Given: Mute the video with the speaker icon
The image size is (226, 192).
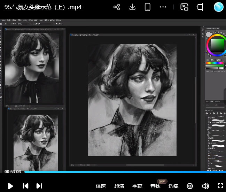Looking at the screenshot, I should pos(205,186).
